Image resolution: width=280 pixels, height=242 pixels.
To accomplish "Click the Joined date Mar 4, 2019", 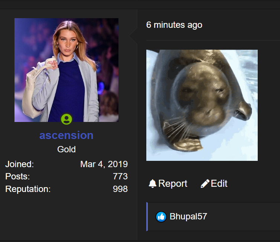I will click(x=104, y=164).
